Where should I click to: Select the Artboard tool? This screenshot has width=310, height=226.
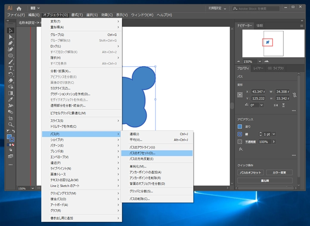[10, 118]
